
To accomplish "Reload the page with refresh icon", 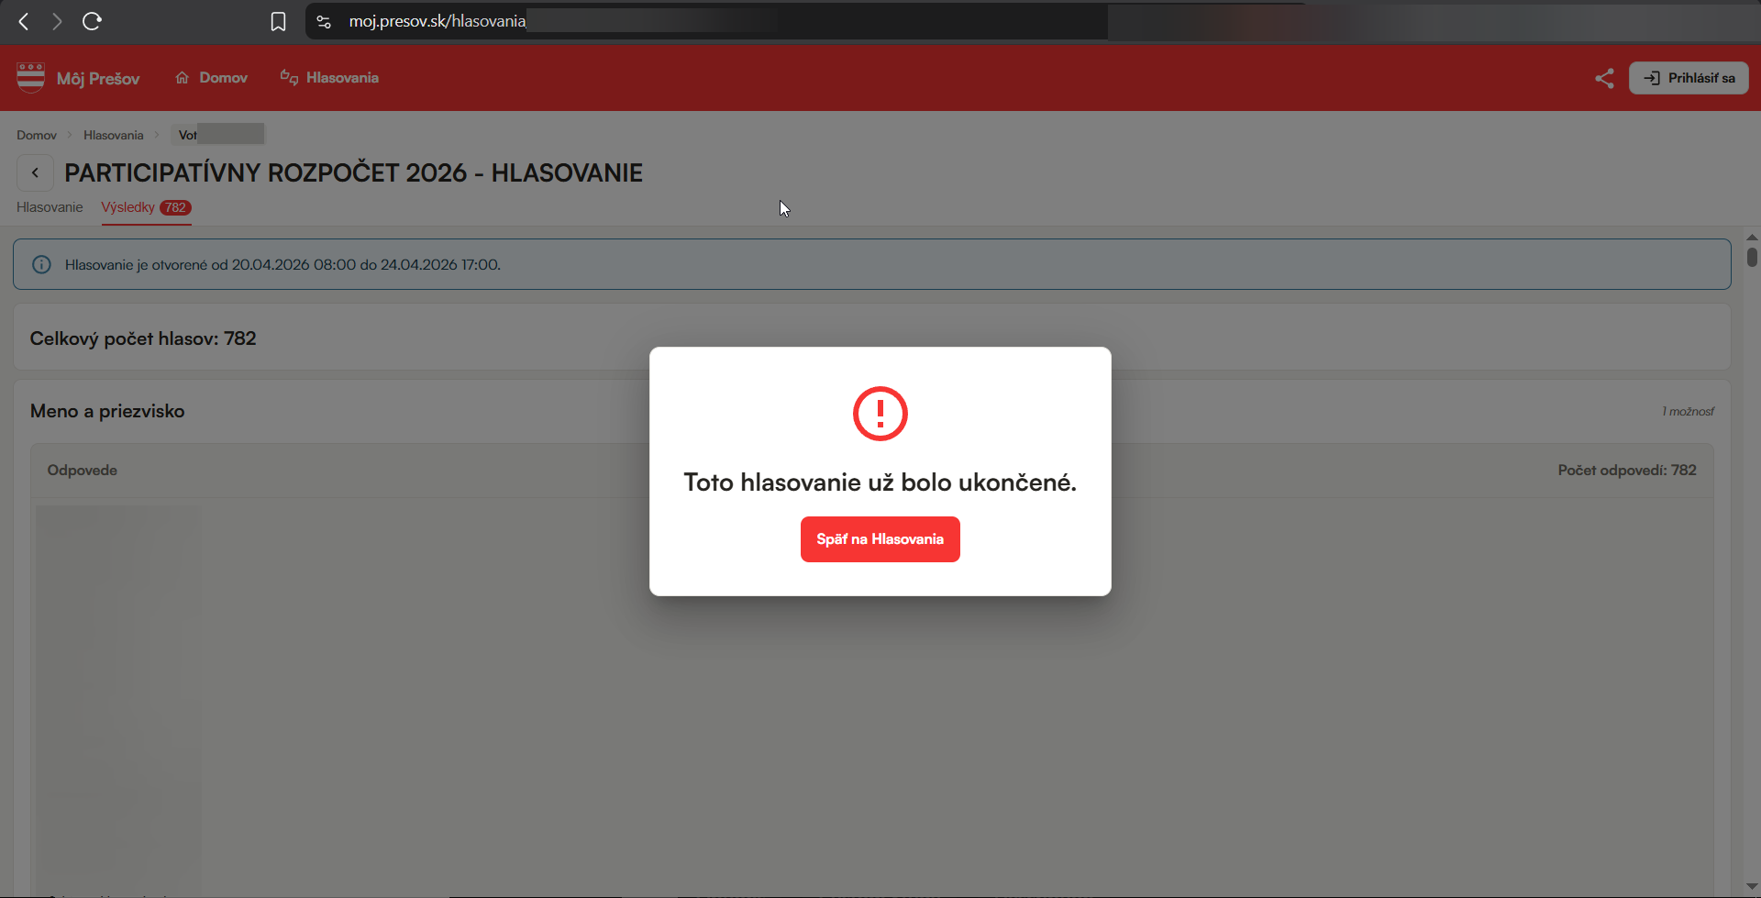I will tap(92, 21).
